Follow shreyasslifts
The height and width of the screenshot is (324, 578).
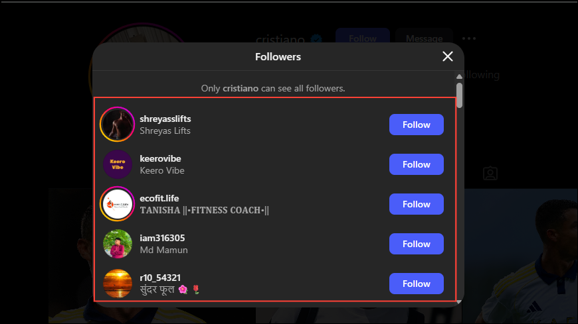[x=416, y=125]
